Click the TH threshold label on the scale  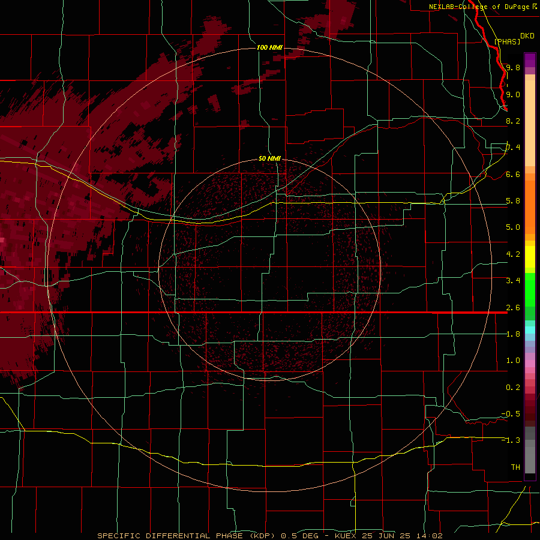click(x=515, y=467)
